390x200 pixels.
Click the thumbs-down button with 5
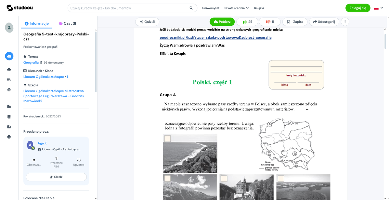(270, 22)
